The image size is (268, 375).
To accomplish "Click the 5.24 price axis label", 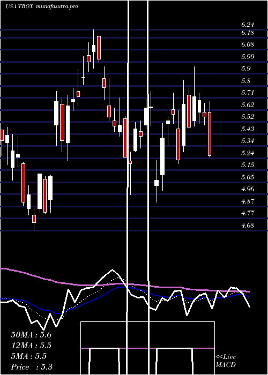I will pyautogui.click(x=248, y=153).
